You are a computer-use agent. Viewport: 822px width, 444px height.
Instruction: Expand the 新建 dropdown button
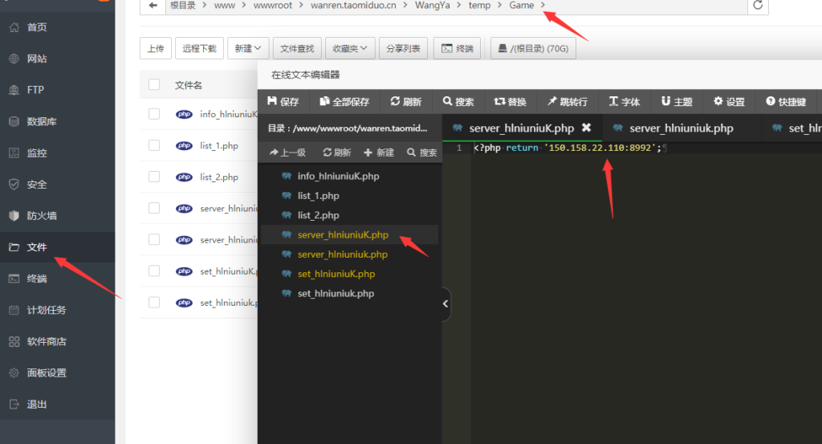(x=248, y=48)
